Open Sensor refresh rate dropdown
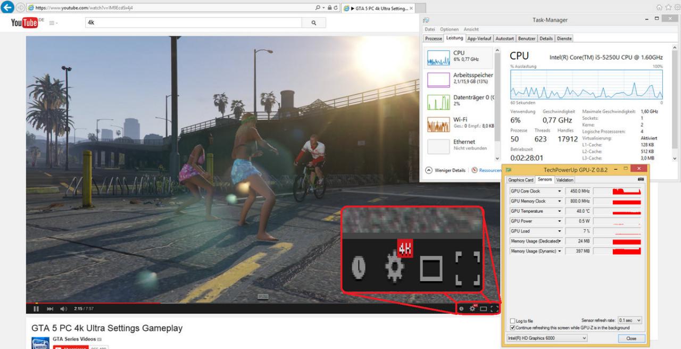This screenshot has height=349, width=681. click(x=630, y=320)
